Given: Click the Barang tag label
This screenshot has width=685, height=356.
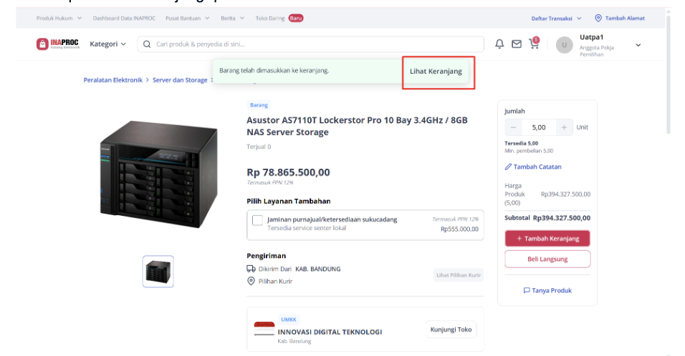Looking at the screenshot, I should [259, 105].
